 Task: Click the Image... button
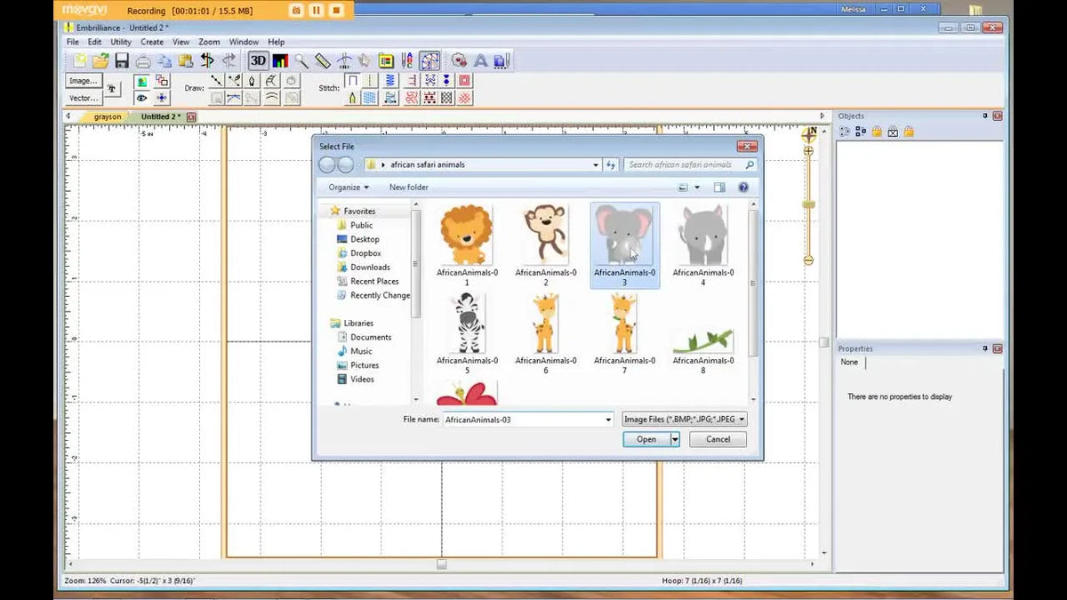(84, 81)
